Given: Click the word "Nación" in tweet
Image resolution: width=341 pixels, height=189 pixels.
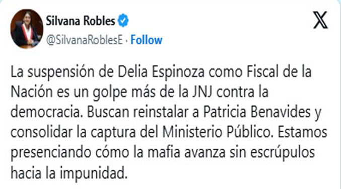Looking at the screenshot, I should tap(32, 91).
